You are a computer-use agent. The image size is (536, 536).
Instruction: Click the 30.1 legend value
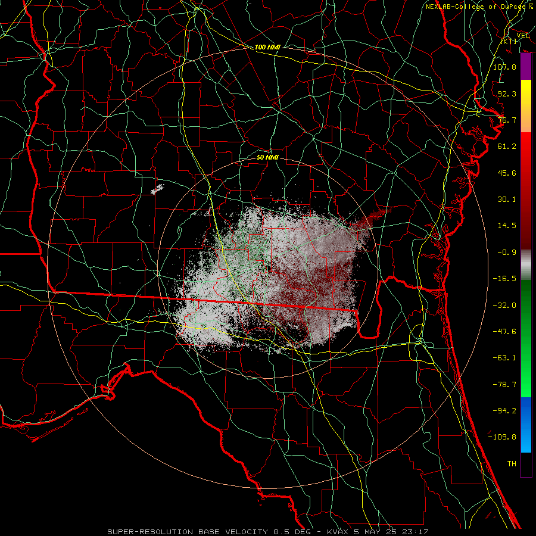[507, 200]
